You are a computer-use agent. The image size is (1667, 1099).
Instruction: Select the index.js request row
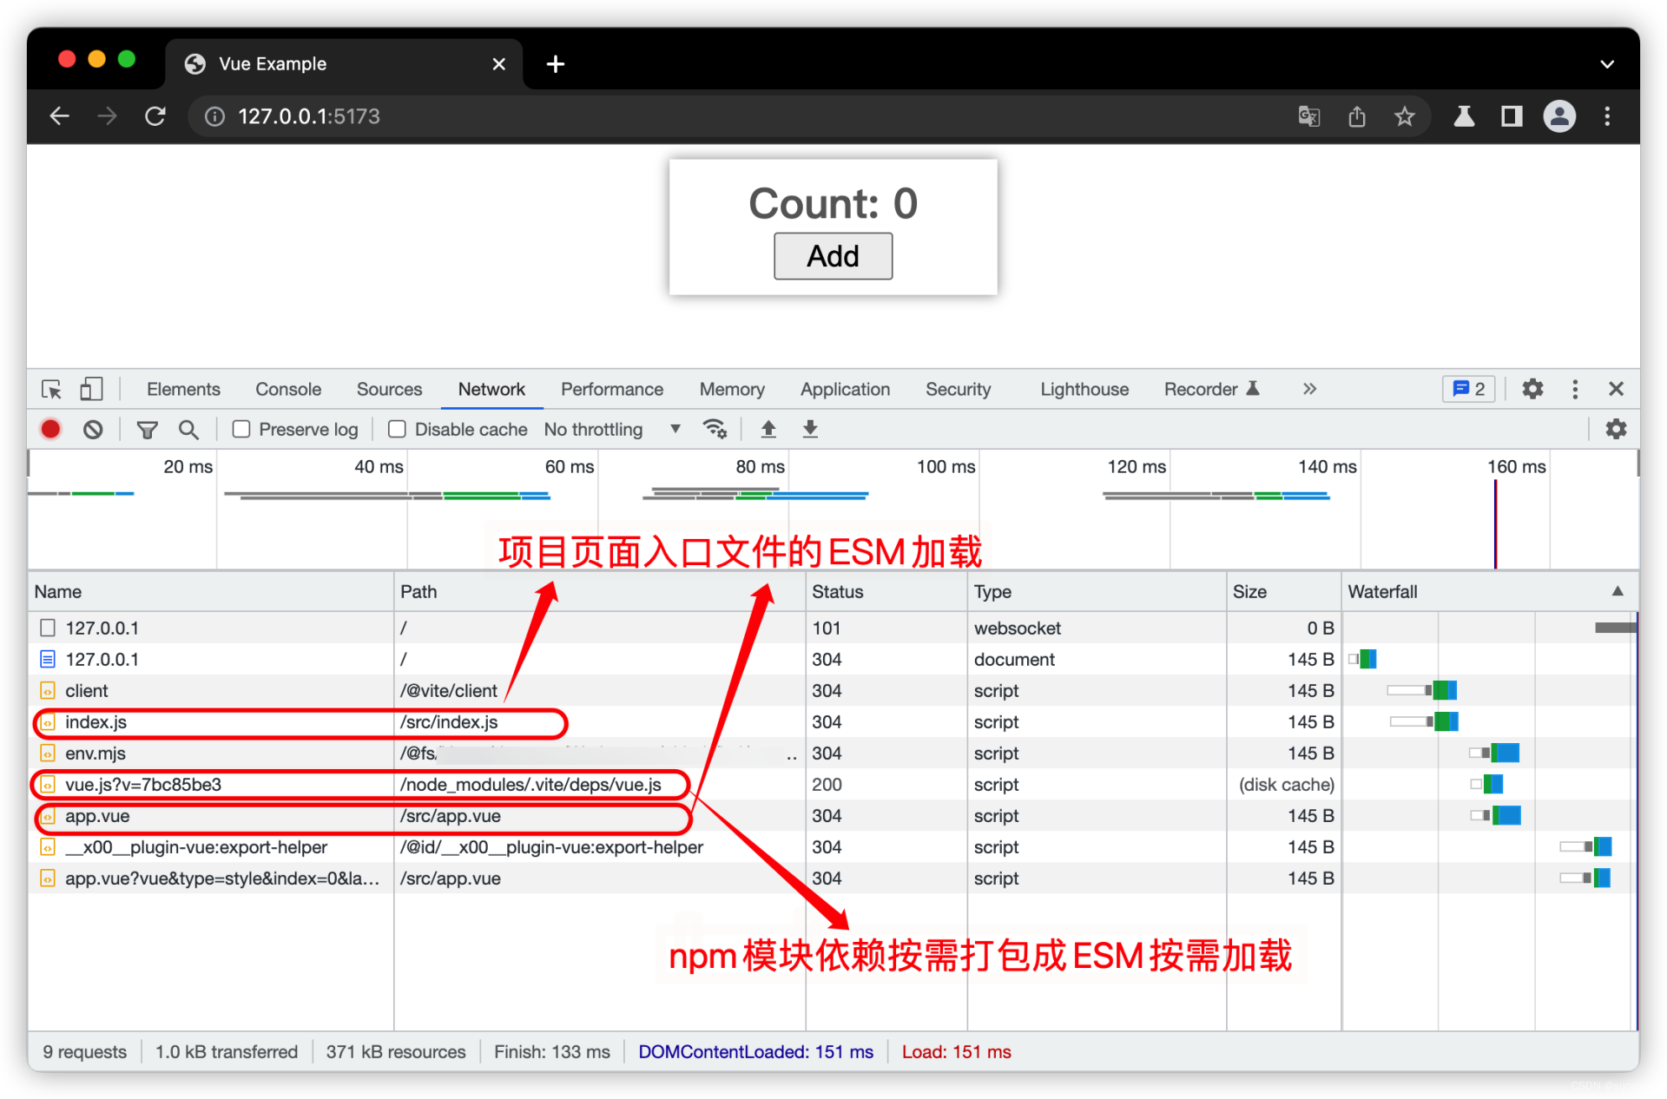tap(96, 722)
